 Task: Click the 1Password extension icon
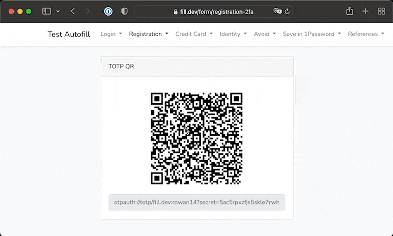pyautogui.click(x=109, y=11)
